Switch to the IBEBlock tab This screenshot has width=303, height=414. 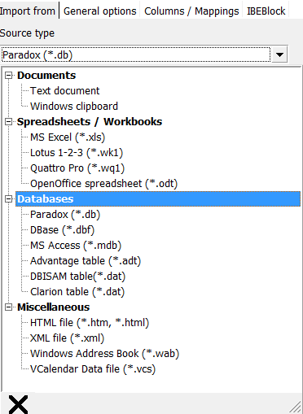point(266,11)
